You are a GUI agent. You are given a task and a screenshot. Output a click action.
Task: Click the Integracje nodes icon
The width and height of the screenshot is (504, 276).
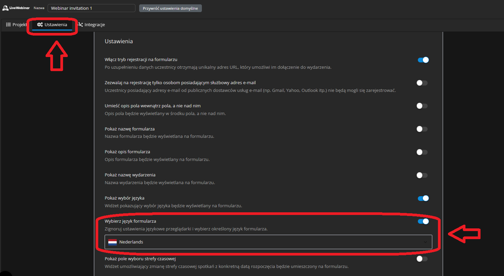[80, 25]
